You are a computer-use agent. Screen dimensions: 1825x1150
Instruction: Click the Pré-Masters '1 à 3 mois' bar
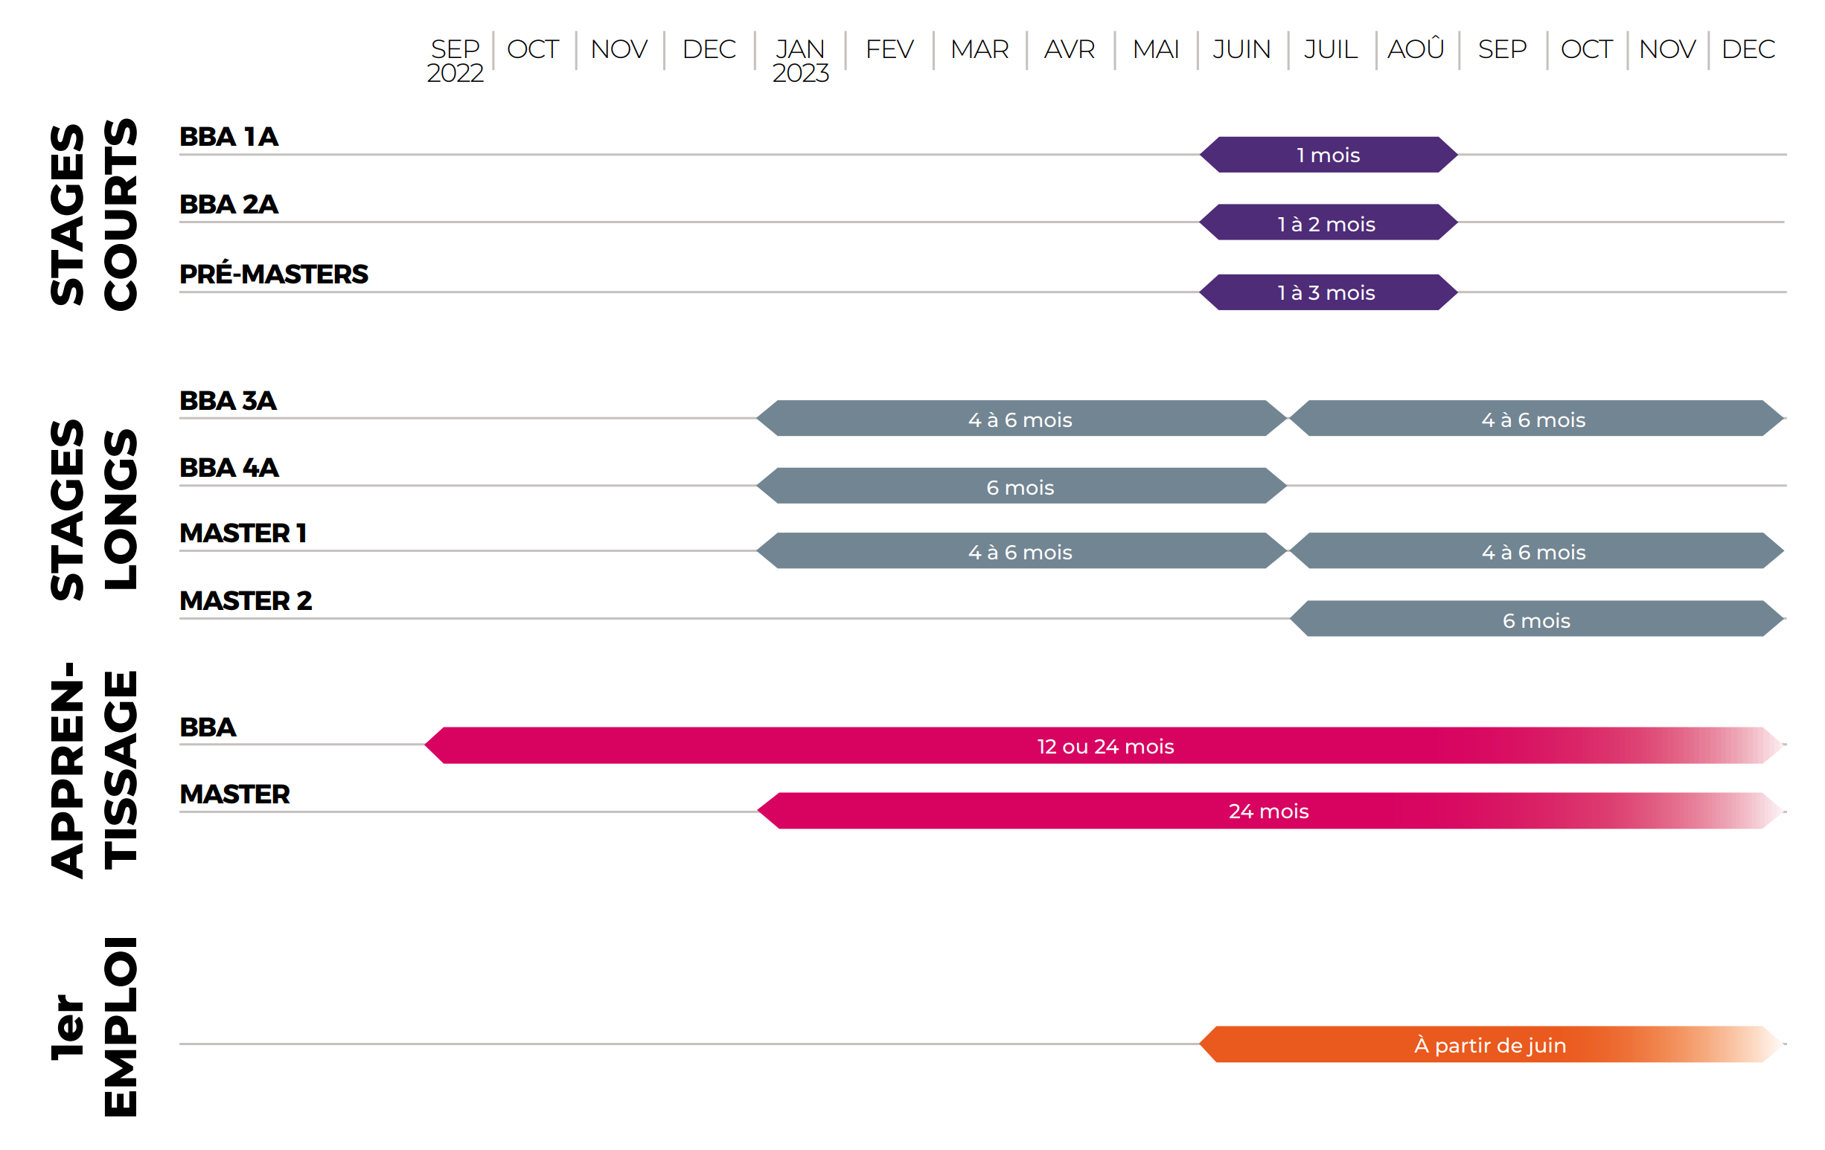coord(1328,292)
